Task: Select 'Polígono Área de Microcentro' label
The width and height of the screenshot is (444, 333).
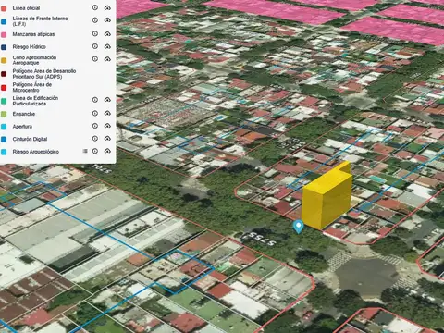Action: (x=32, y=87)
